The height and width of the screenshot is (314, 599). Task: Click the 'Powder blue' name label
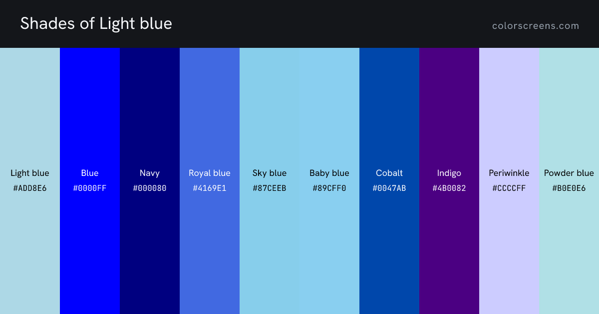click(x=569, y=173)
